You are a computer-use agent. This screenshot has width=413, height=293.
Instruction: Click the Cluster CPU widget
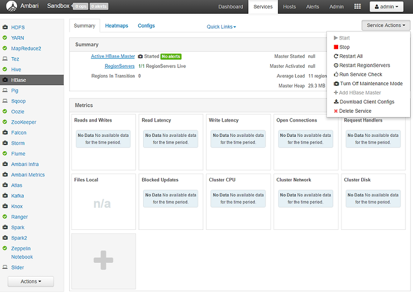click(x=238, y=201)
